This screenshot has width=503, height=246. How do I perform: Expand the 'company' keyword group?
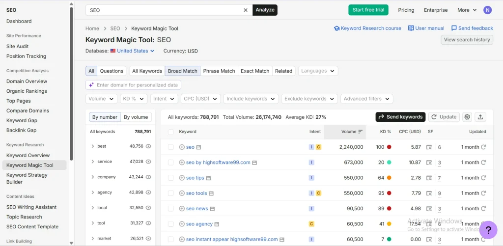click(x=93, y=177)
